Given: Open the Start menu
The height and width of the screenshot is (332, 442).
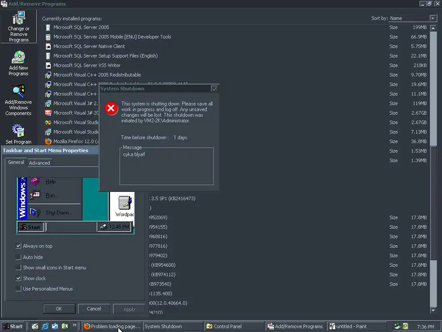Looking at the screenshot, I should (x=13, y=326).
